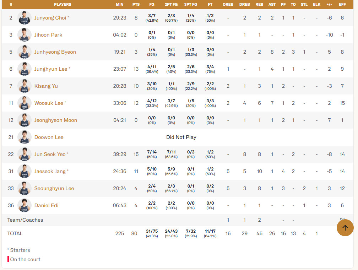Click Junghyun Lee's avatar photo
The height and width of the screenshot is (270, 358).
pyautogui.click(x=25, y=69)
